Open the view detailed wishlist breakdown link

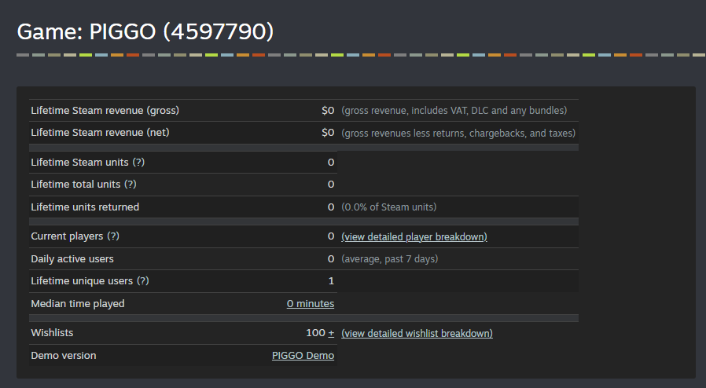[417, 334]
